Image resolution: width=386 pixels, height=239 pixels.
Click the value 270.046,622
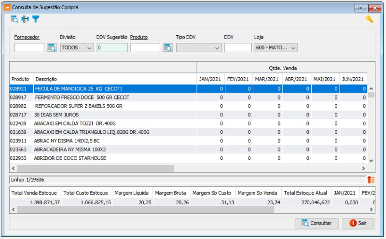316,202
